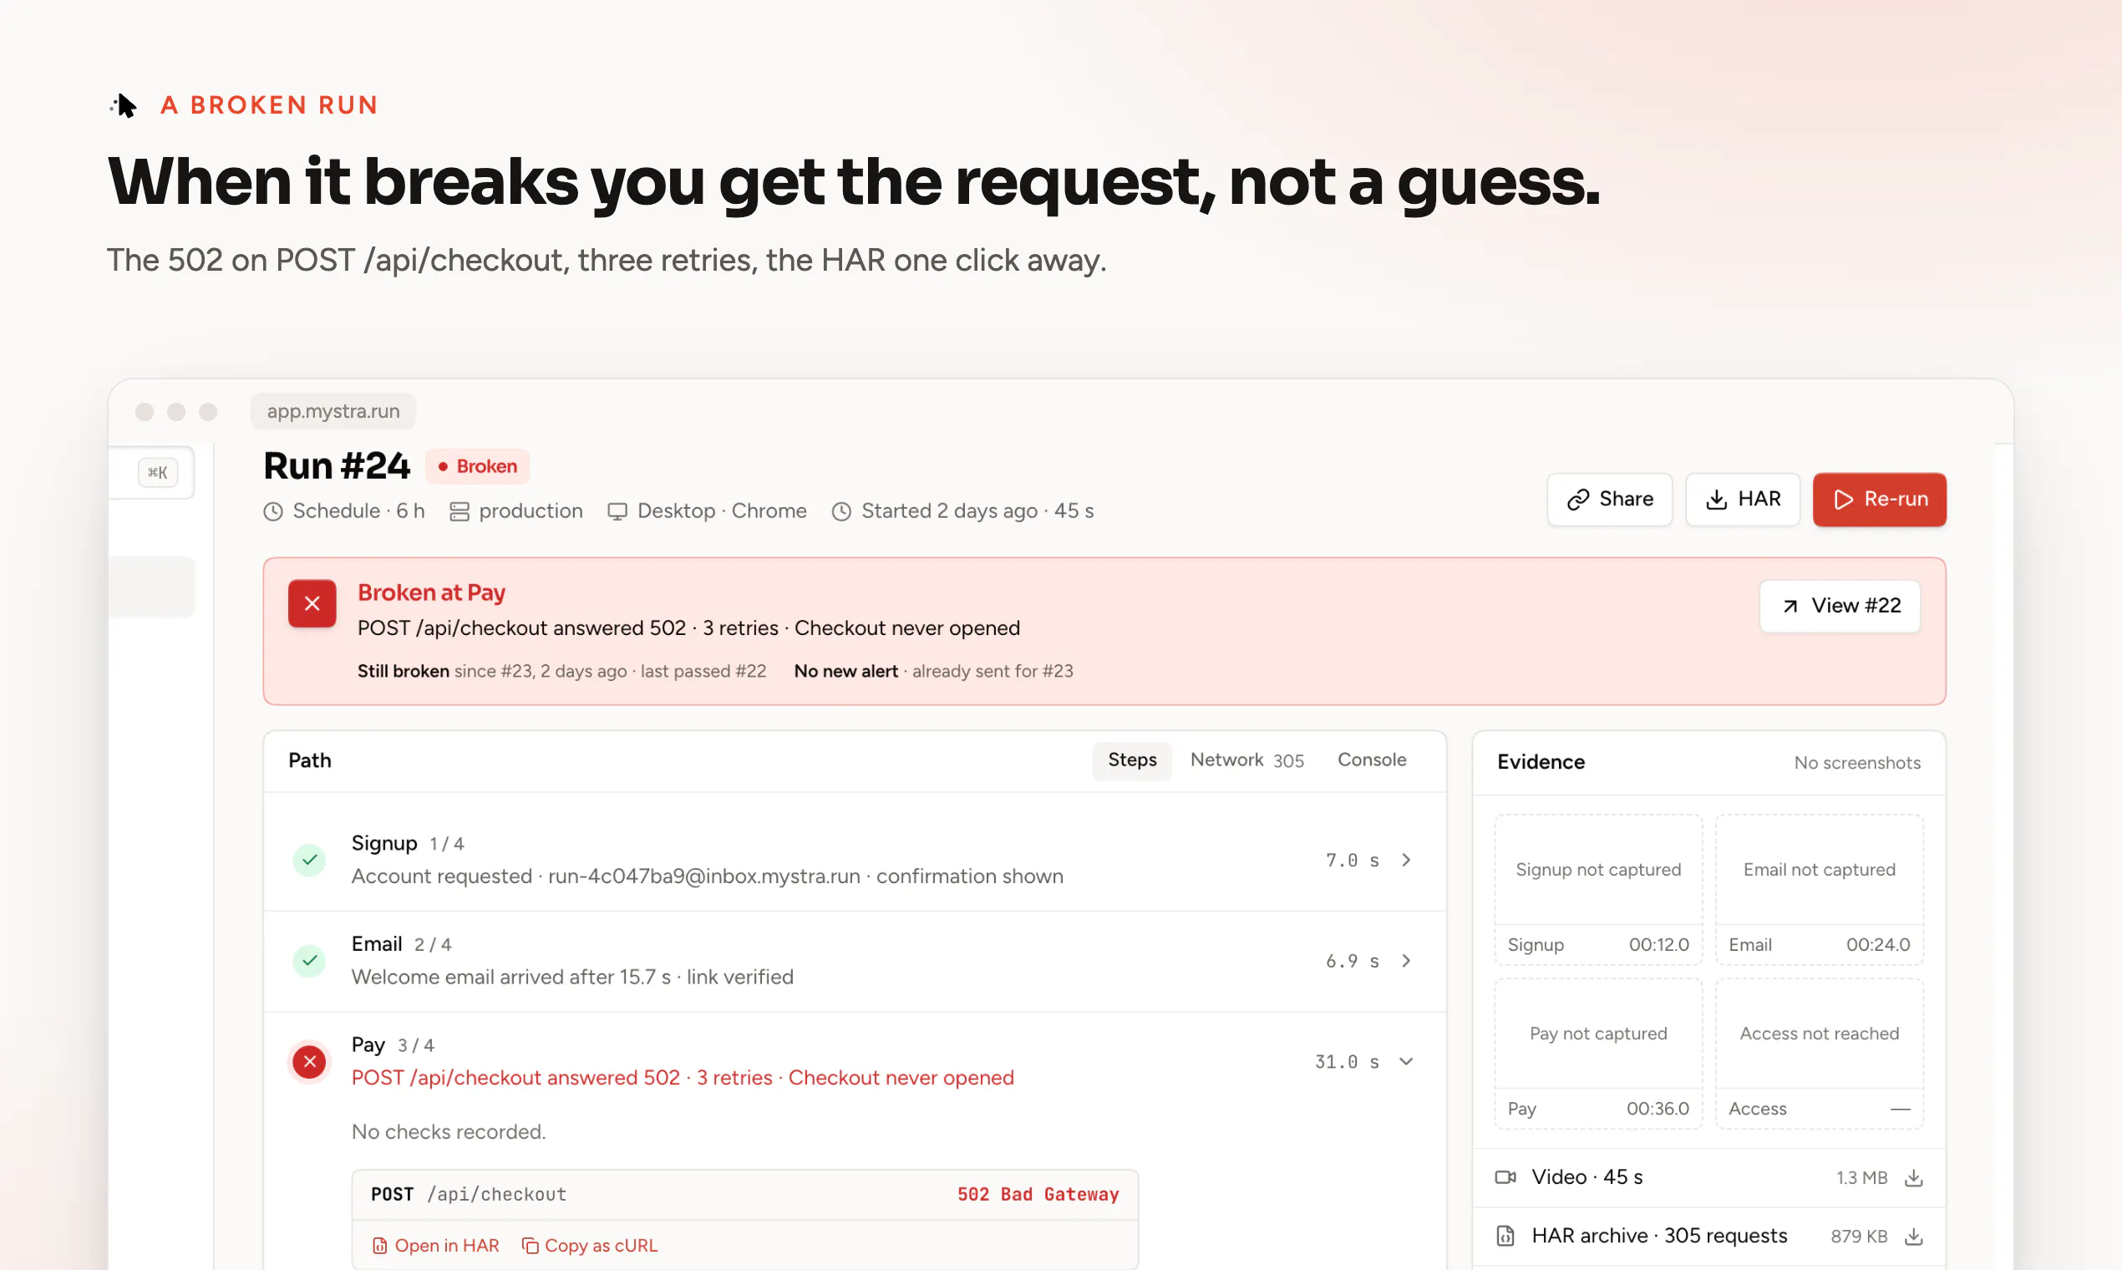Viewport: 2122px width, 1270px height.
Task: Open the ⌘K command shortcut box
Action: pos(158,472)
